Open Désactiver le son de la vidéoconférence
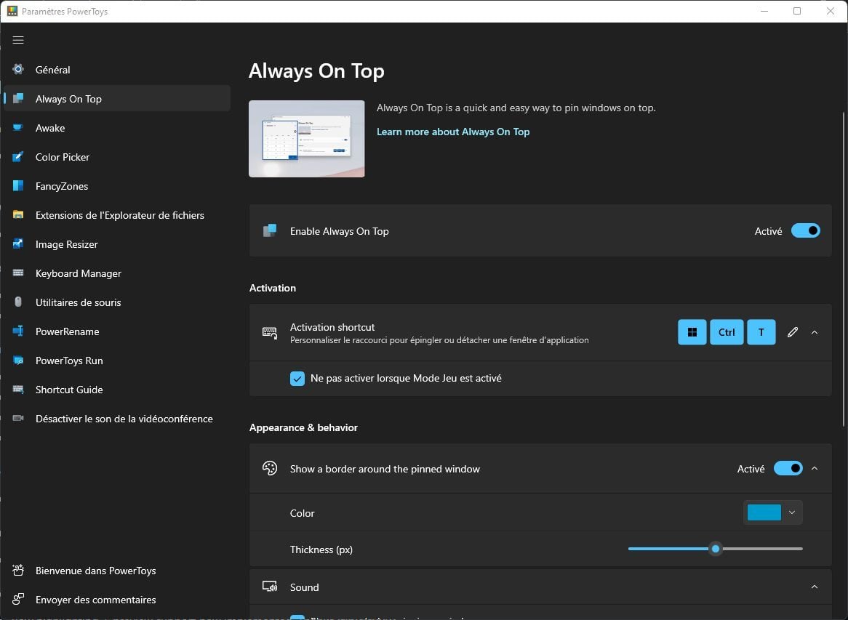 pos(117,419)
